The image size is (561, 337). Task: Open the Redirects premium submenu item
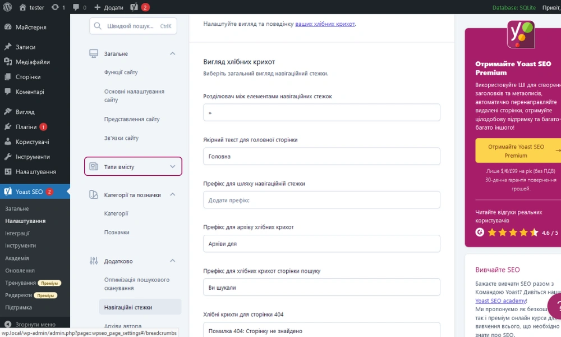point(19,295)
